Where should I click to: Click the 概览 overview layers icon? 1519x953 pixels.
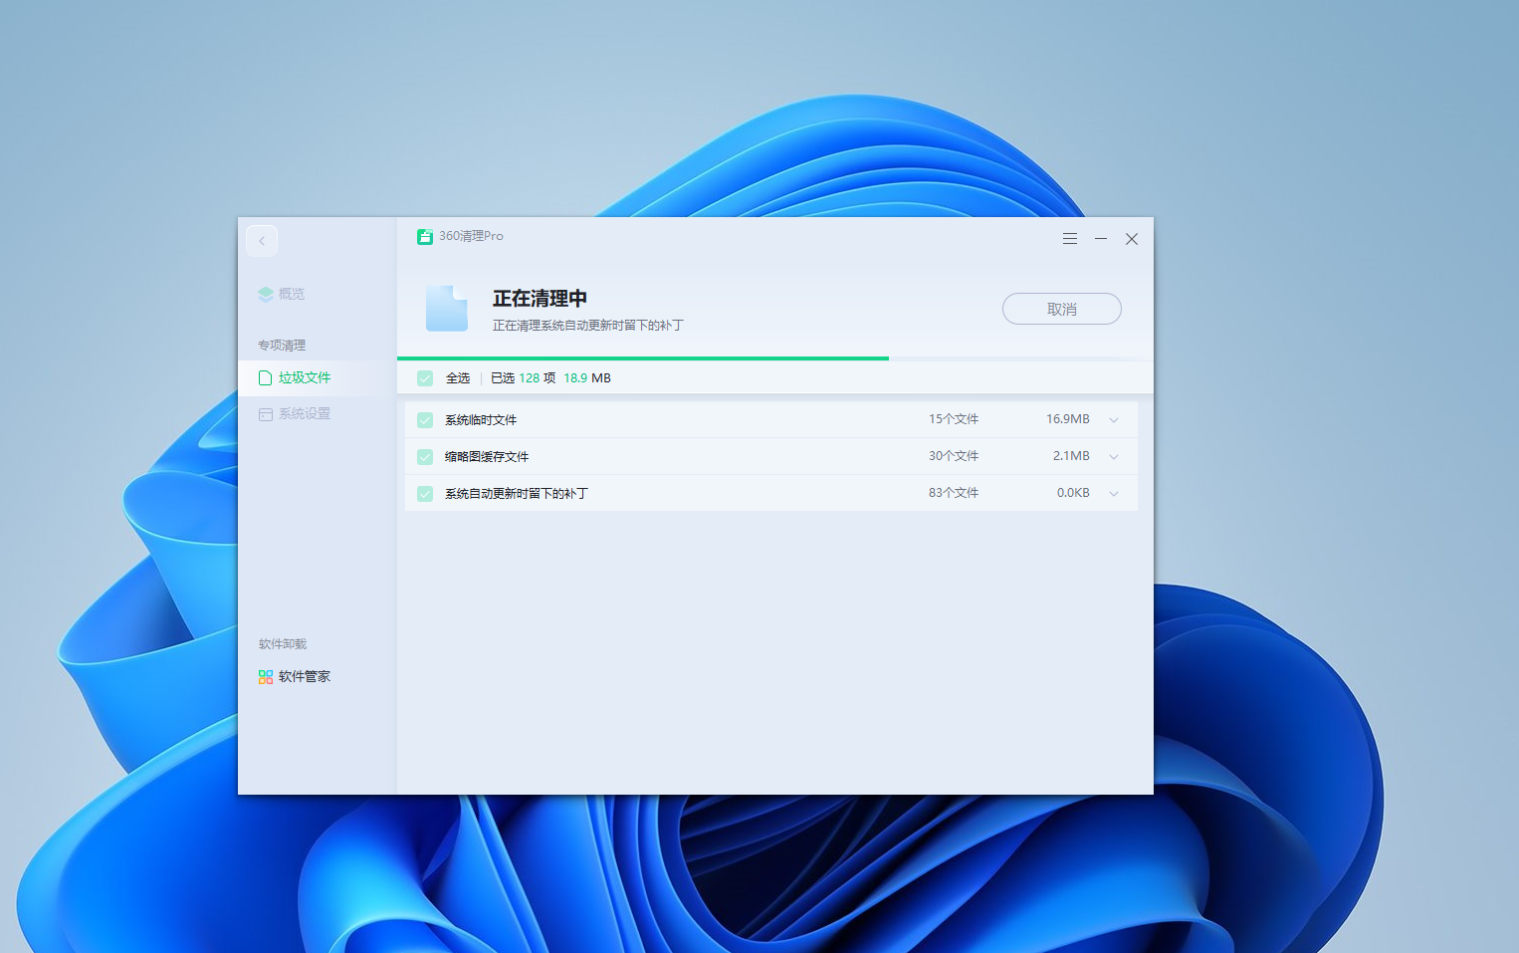click(266, 295)
